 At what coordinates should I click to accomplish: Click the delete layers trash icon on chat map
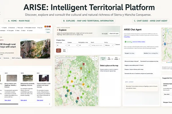[163, 41]
